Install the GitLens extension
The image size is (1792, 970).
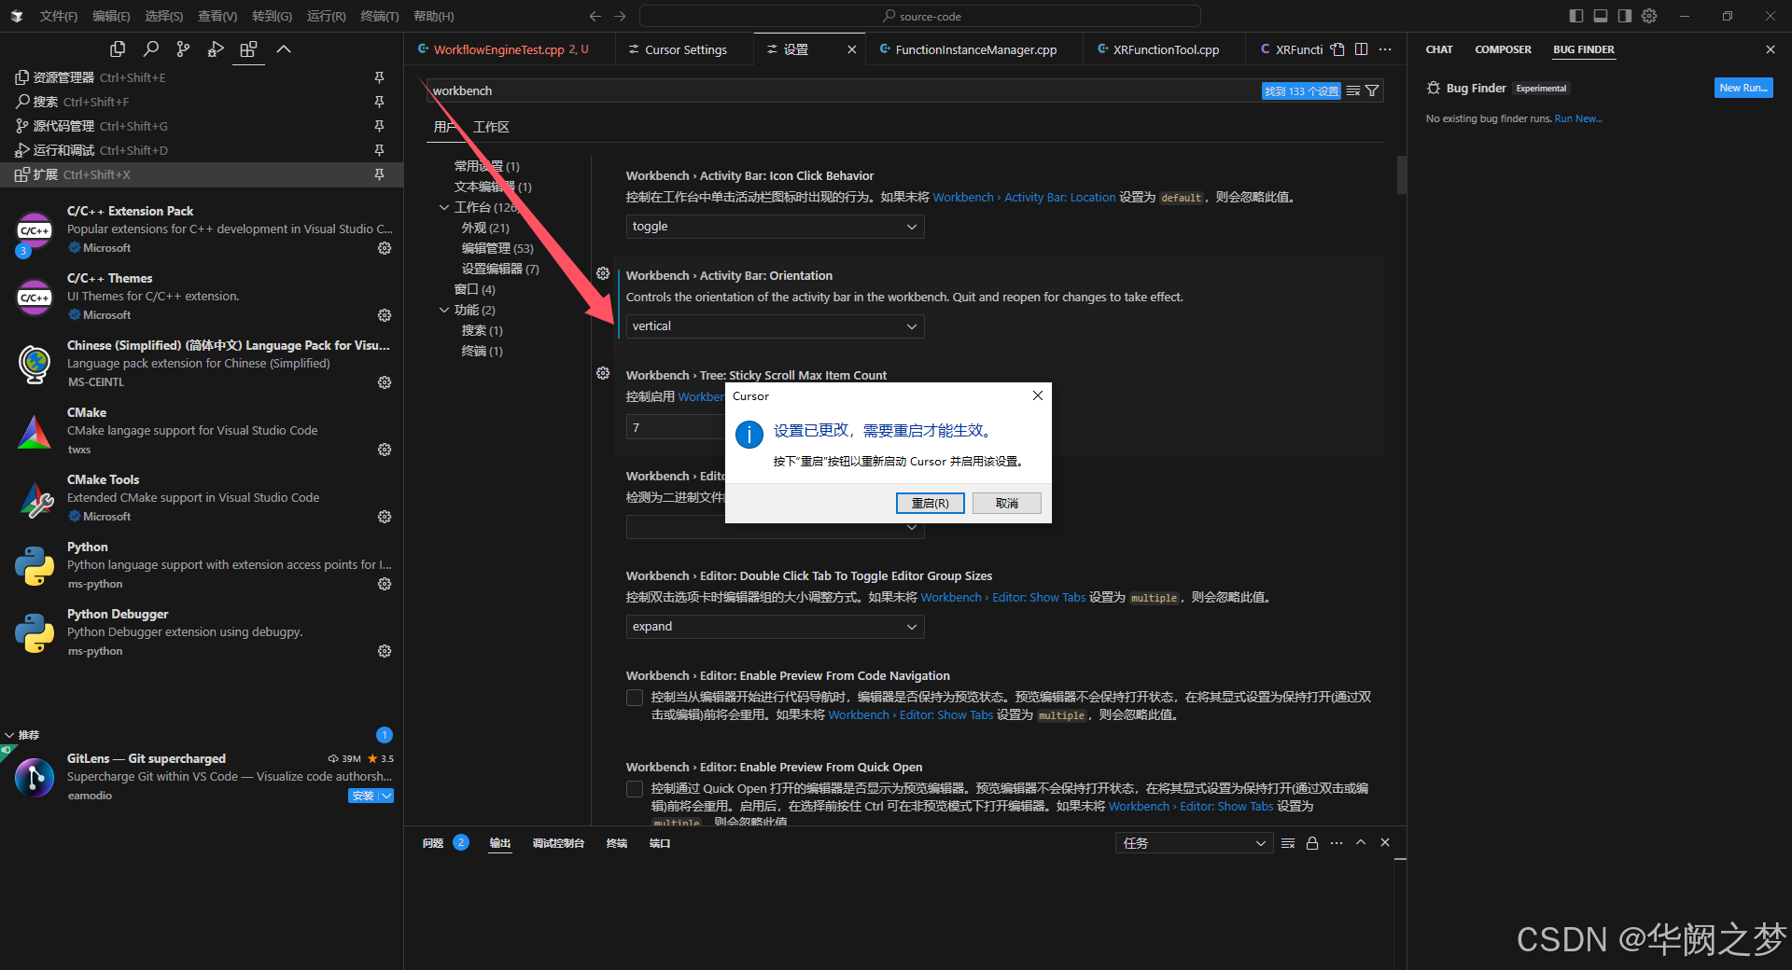click(x=363, y=796)
